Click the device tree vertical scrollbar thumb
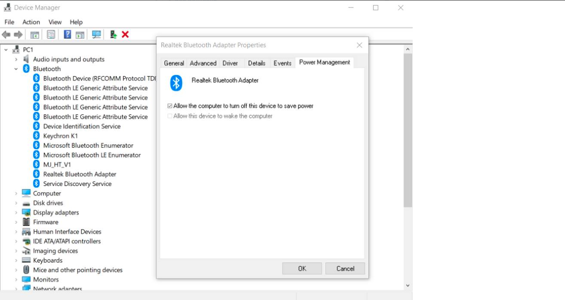 coord(408,131)
